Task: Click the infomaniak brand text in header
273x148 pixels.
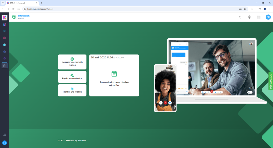Action: [24, 16]
